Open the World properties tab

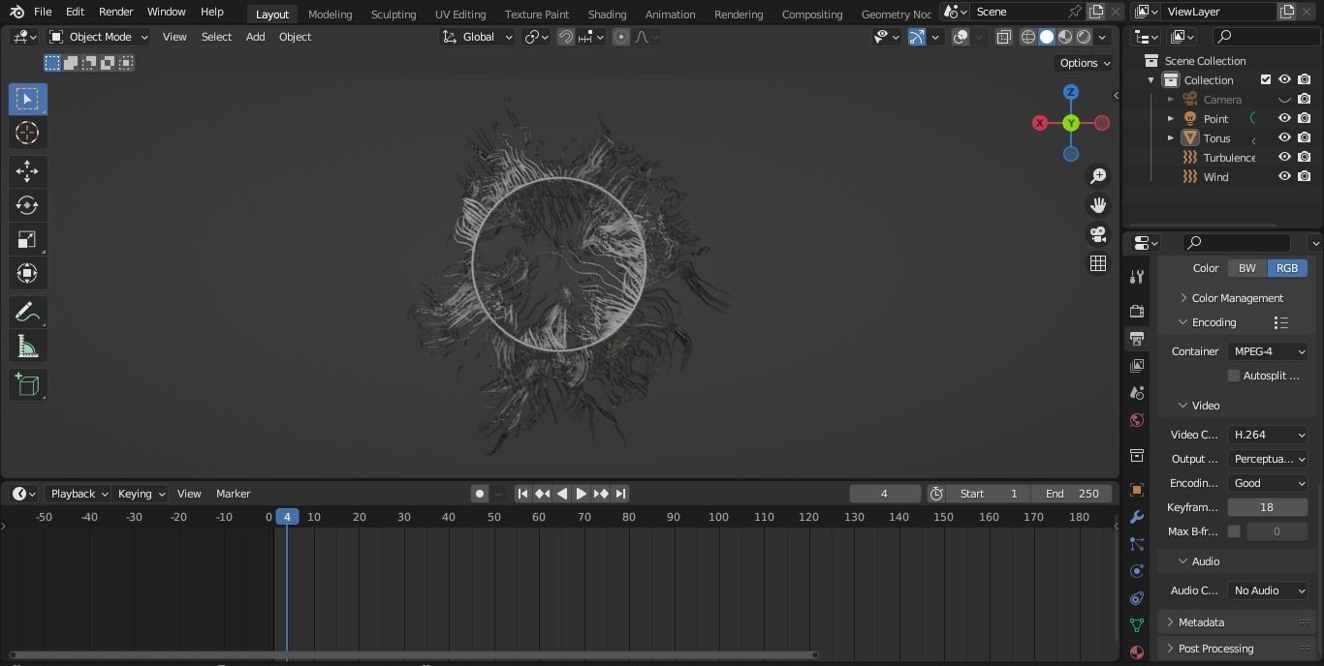click(x=1136, y=420)
